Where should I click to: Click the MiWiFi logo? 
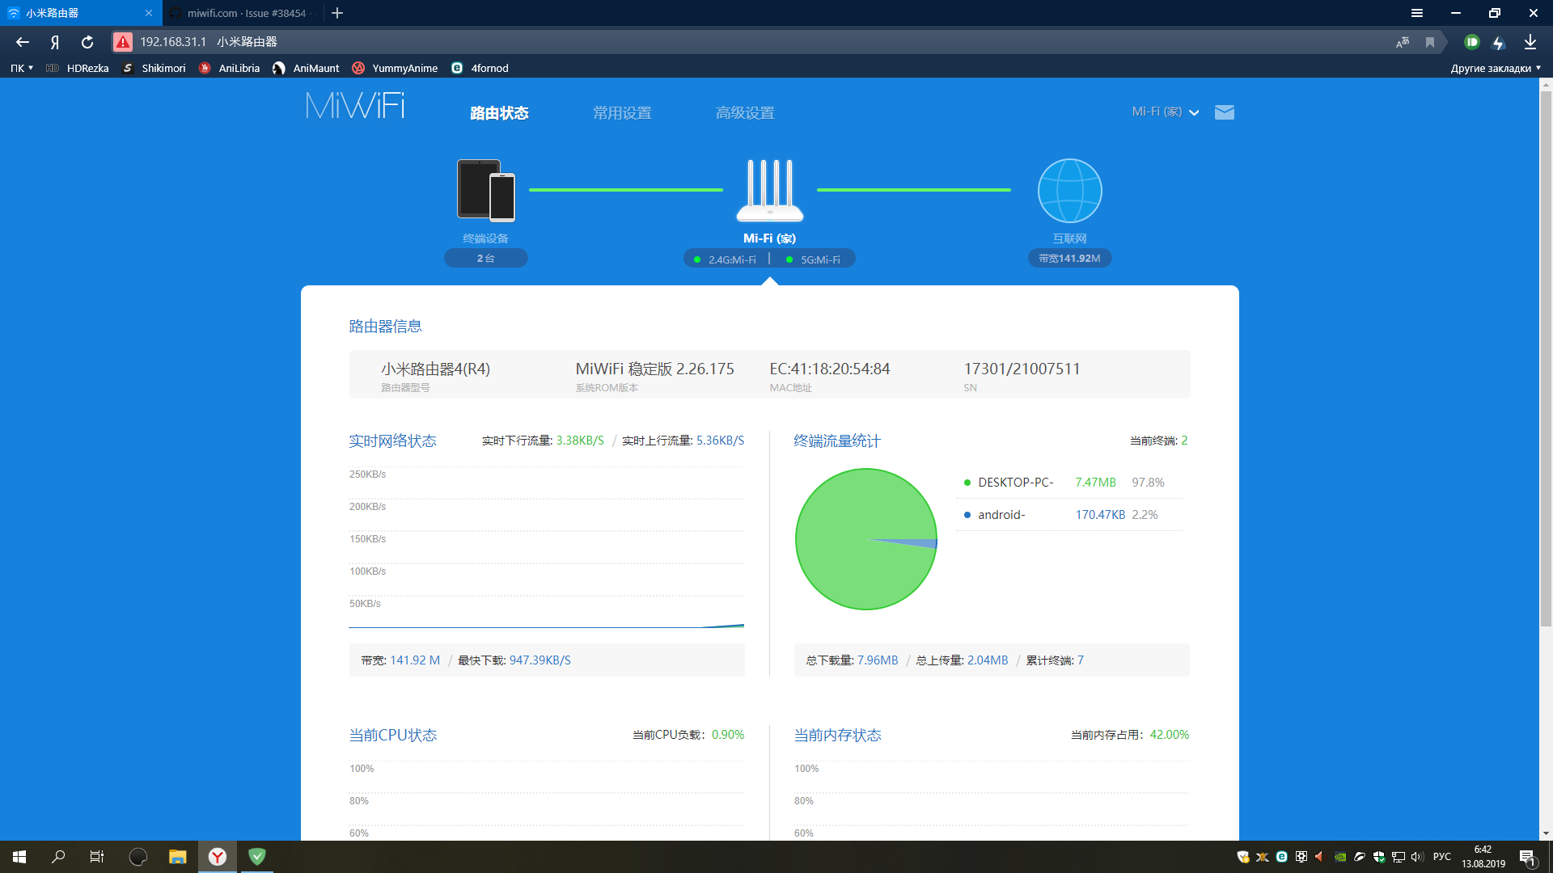(x=355, y=106)
